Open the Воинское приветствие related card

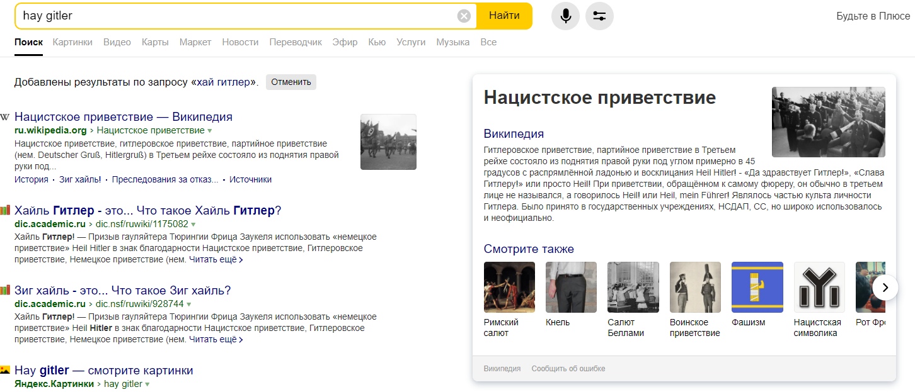coord(695,300)
